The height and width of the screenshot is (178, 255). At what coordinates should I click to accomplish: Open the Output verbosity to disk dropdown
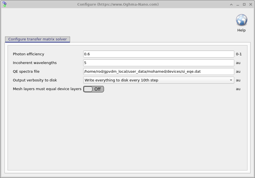pos(158,80)
